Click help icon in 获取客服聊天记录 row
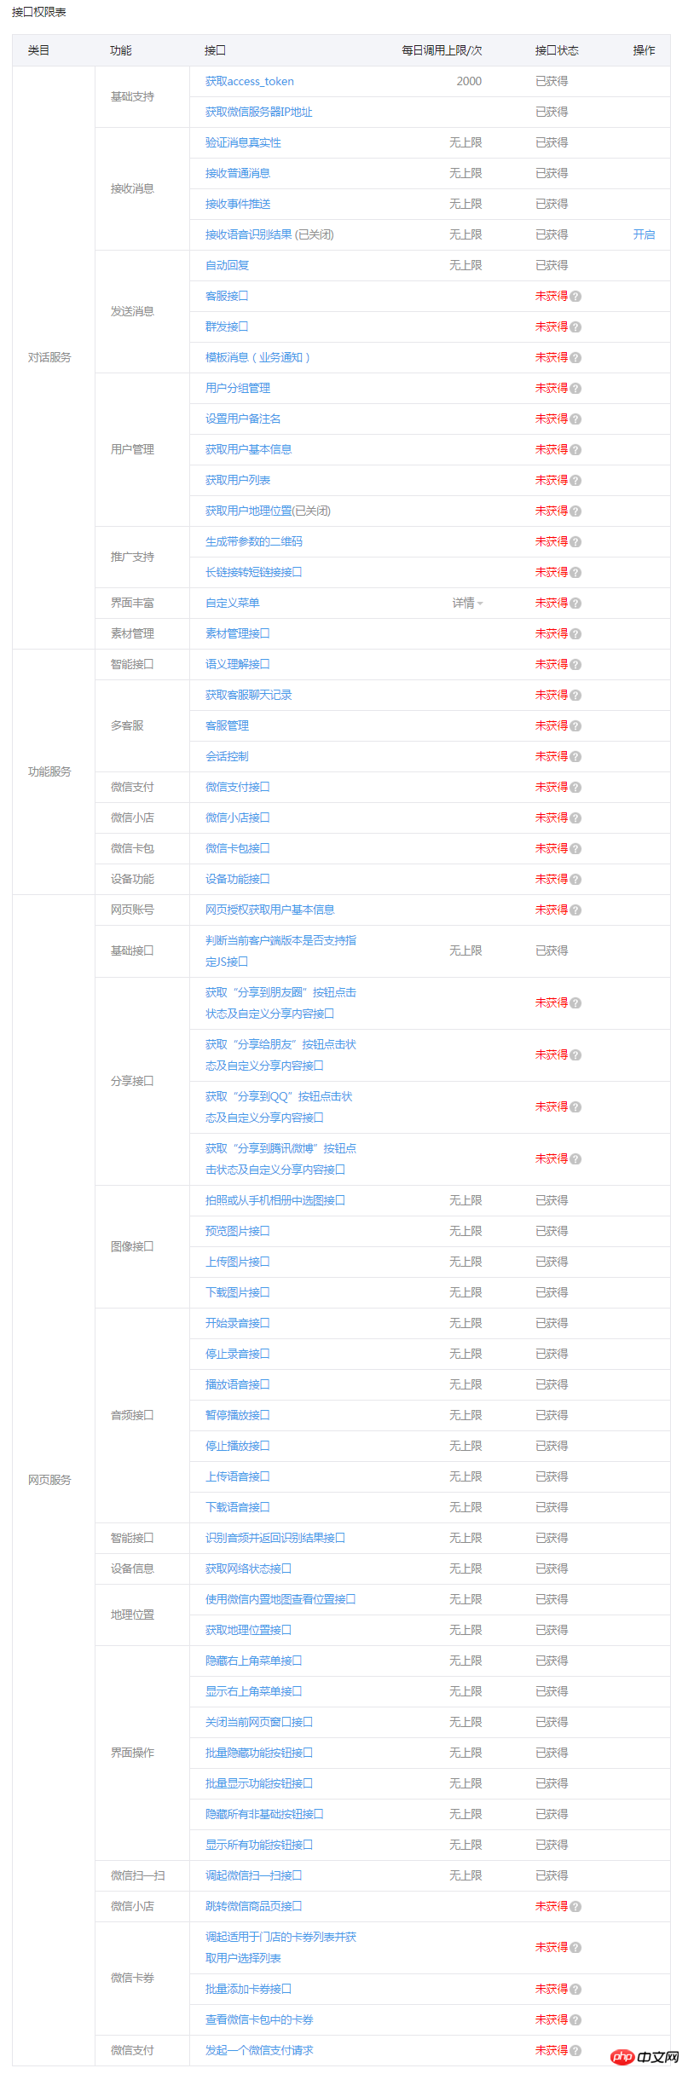Image resolution: width=688 pixels, height=2074 pixels. 575,696
